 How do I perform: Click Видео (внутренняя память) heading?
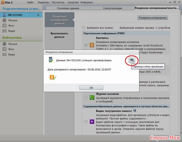114,111
